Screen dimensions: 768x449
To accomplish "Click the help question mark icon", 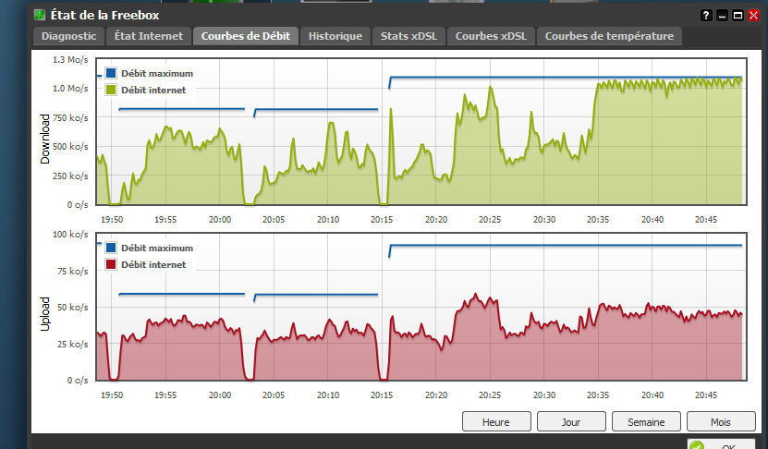I will 706,16.
